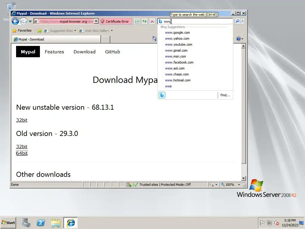This screenshot has width=305, height=229.
Task: Click the network icon in tray
Action: pos(269,222)
